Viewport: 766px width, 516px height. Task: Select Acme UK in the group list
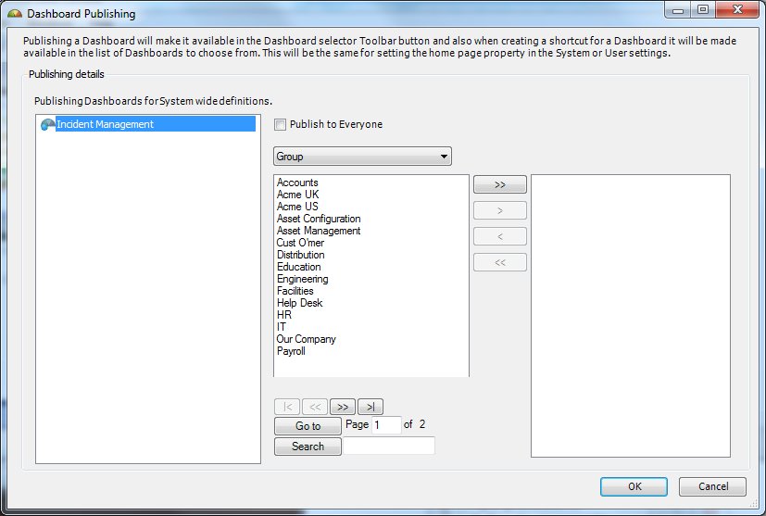click(x=297, y=195)
